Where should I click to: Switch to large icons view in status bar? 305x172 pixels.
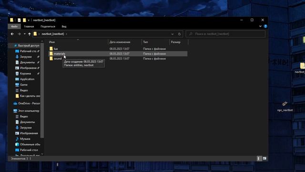(264, 159)
